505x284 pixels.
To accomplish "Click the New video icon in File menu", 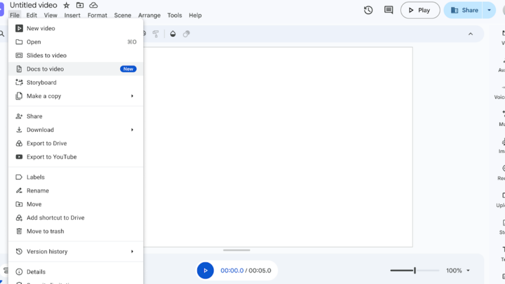I will tap(19, 28).
